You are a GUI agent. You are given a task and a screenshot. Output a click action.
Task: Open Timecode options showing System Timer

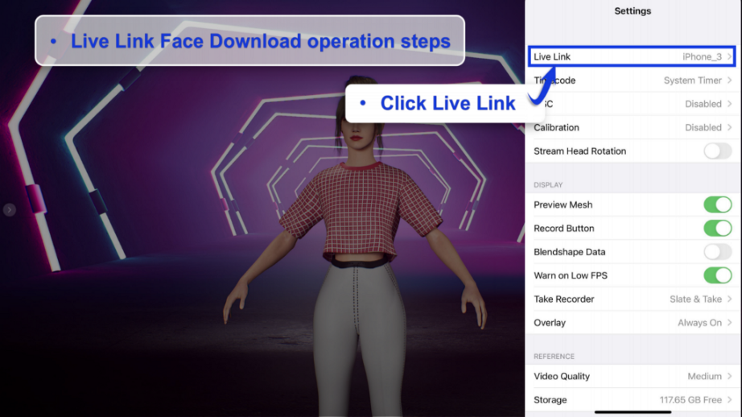[633, 81]
